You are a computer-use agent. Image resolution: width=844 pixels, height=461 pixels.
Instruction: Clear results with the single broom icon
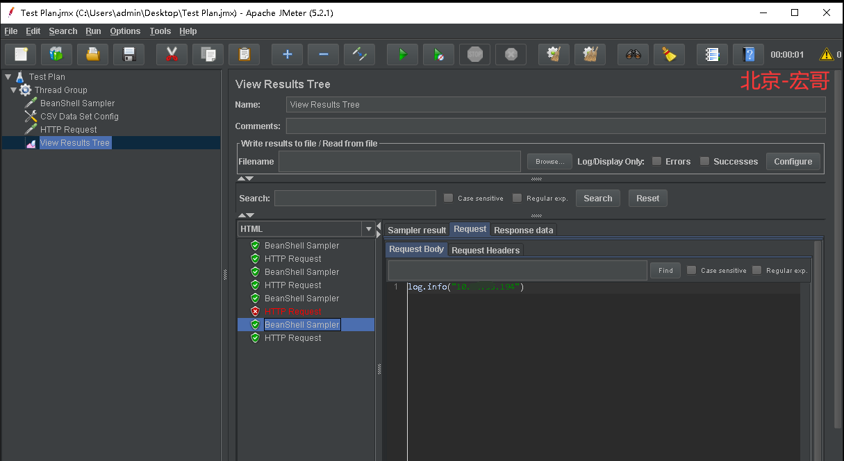tap(554, 54)
